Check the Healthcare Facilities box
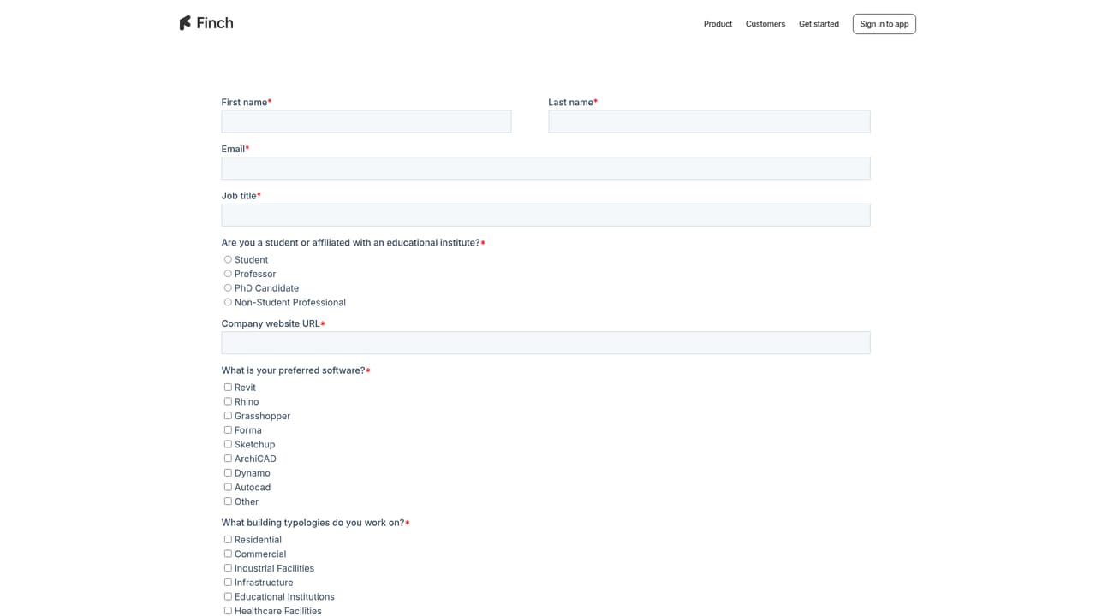 point(228,611)
